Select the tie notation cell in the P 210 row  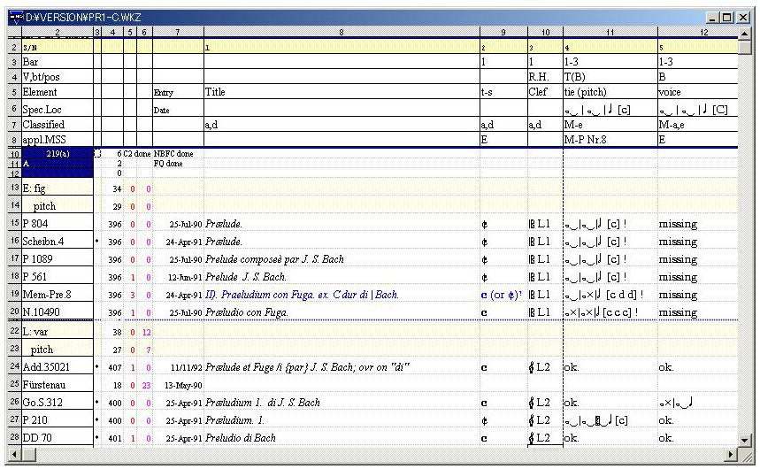[609, 420]
